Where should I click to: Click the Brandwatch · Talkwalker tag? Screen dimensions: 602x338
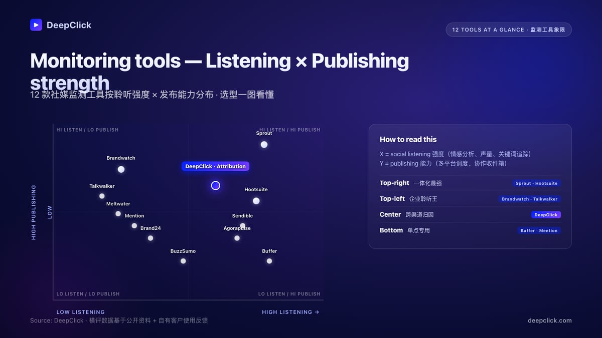(529, 199)
